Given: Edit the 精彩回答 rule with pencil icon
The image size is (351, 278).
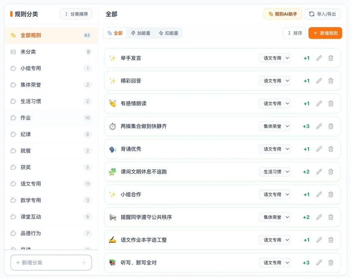Looking at the screenshot, I should (x=319, y=81).
